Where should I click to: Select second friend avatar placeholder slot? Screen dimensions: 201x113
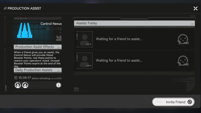(x=84, y=61)
